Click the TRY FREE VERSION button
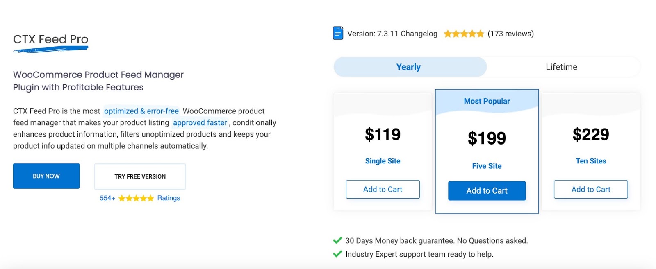This screenshot has width=656, height=269. pos(140,176)
